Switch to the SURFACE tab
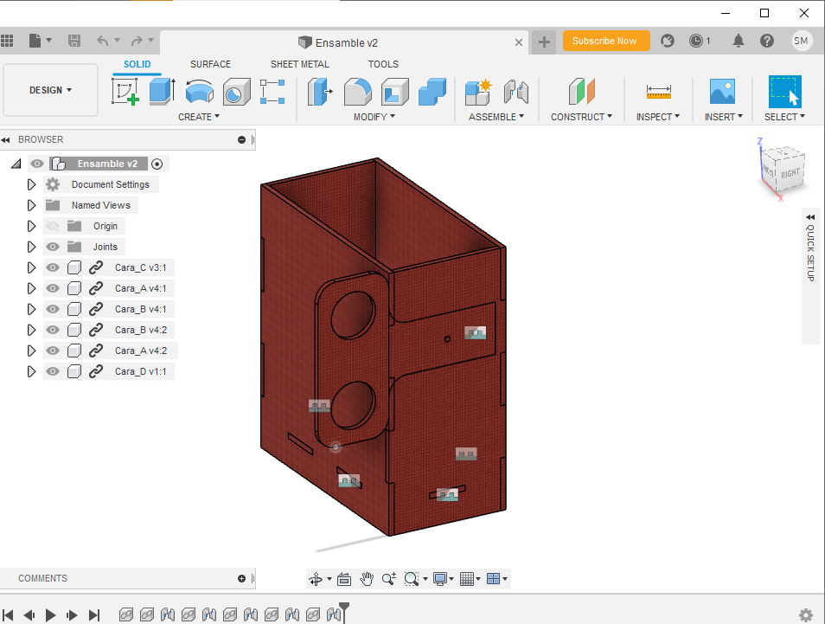 (210, 64)
